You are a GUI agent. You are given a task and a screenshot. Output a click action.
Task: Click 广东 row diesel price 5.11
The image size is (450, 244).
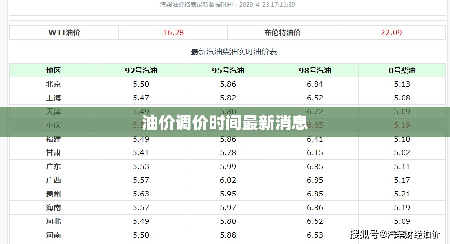pos(402,167)
